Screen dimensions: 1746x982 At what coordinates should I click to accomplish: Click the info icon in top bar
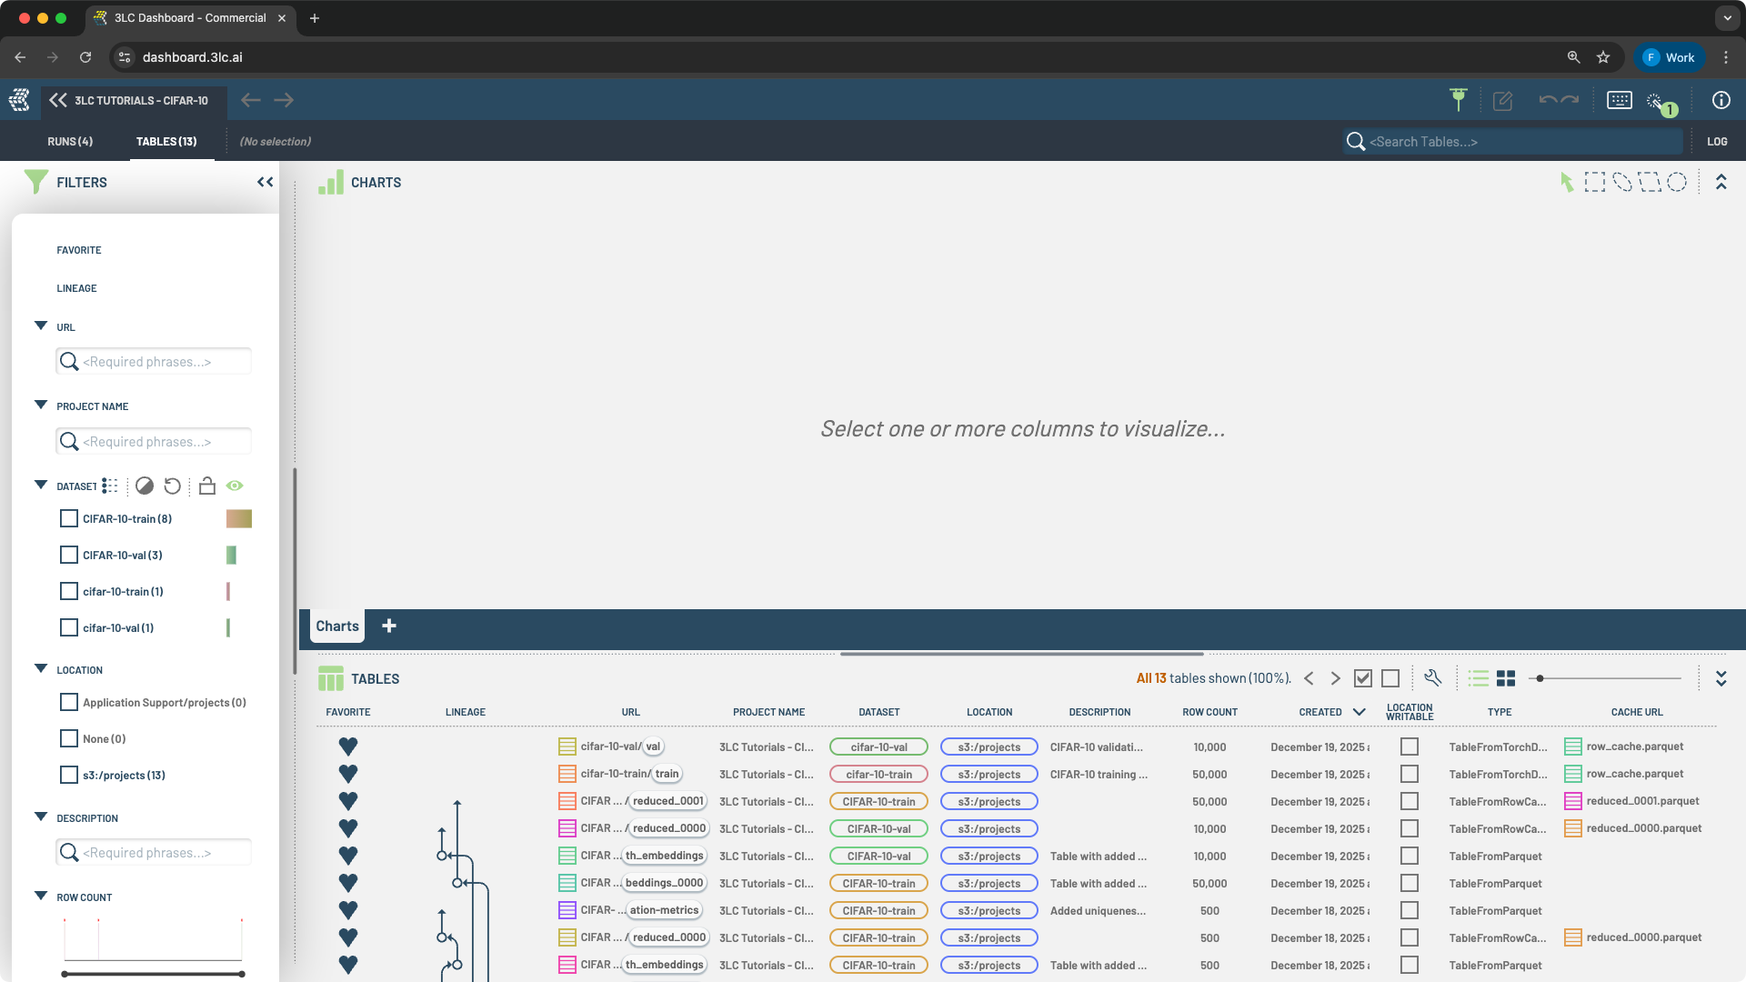pyautogui.click(x=1721, y=100)
